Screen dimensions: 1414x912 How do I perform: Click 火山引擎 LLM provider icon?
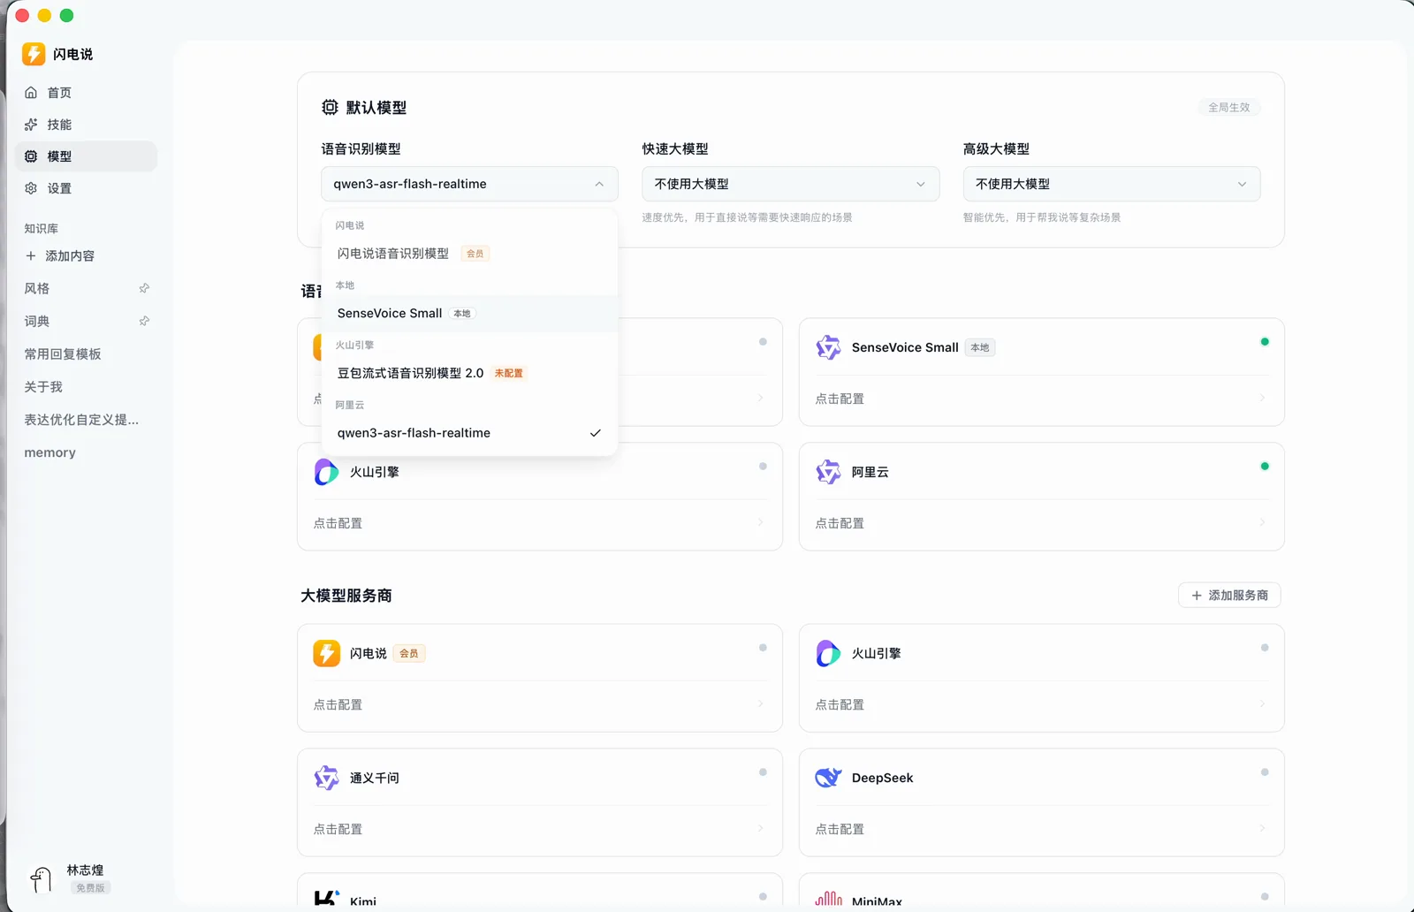point(828,653)
